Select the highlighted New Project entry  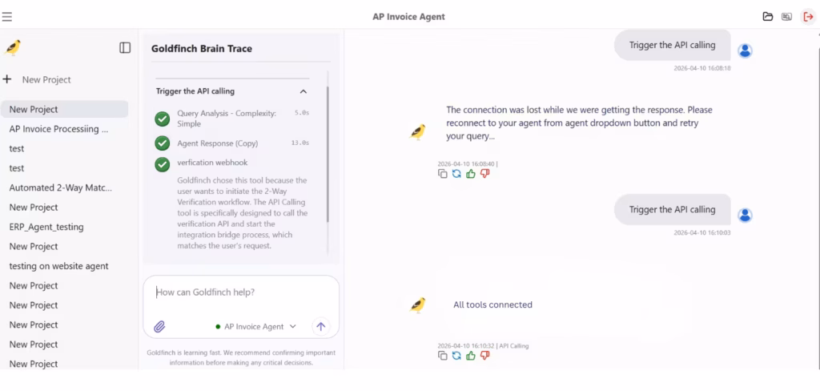(64, 110)
